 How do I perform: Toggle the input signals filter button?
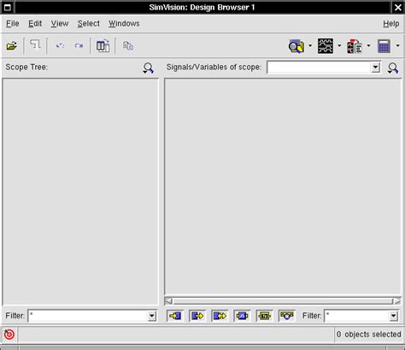[175, 316]
